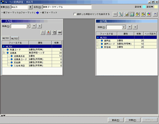Click the cyan 設定有 color swatch
This screenshot has height=124, width=159.
pos(144,7)
